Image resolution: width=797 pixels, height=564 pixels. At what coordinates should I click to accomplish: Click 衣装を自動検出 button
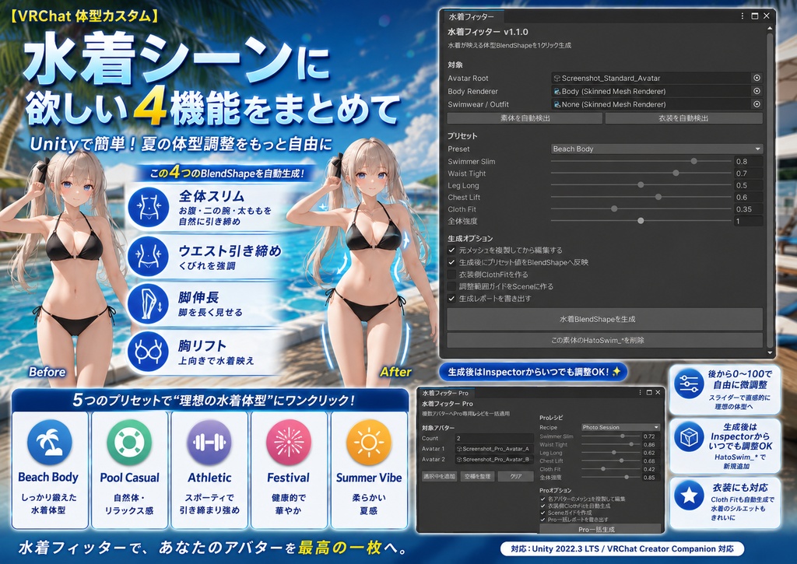(683, 118)
